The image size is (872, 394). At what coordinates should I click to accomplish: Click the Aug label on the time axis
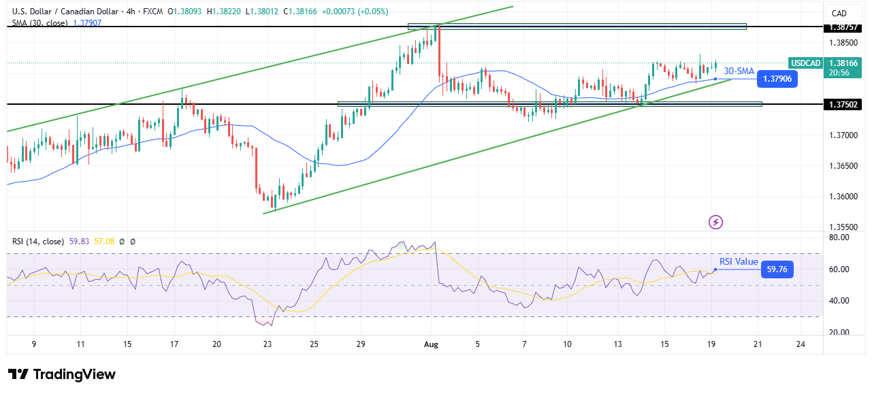point(430,345)
